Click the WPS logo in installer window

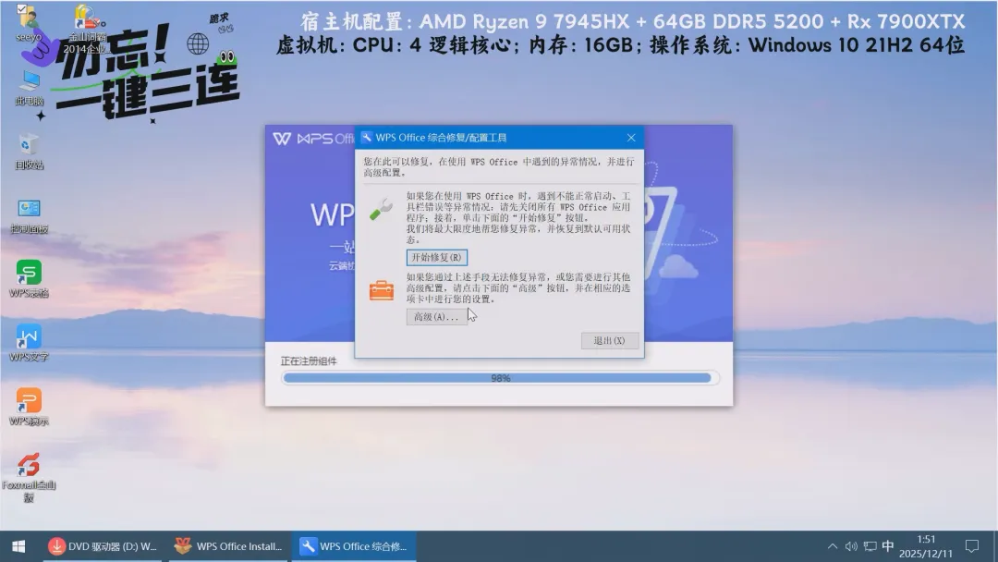(282, 138)
